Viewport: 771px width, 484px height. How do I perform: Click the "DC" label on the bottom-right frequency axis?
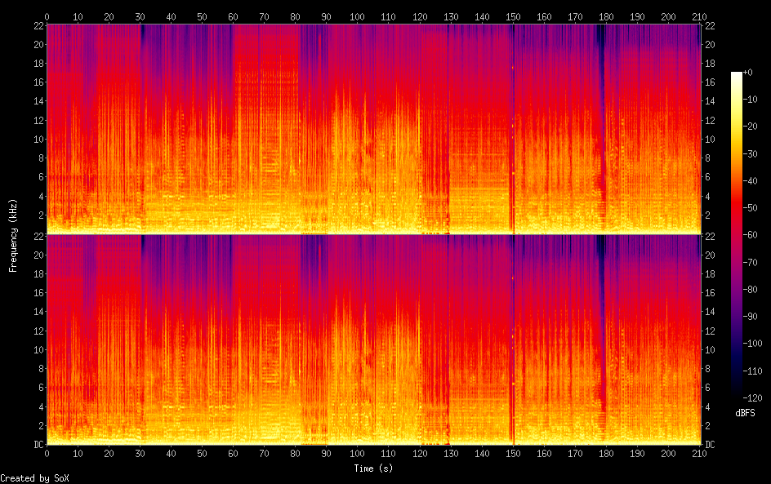709,445
